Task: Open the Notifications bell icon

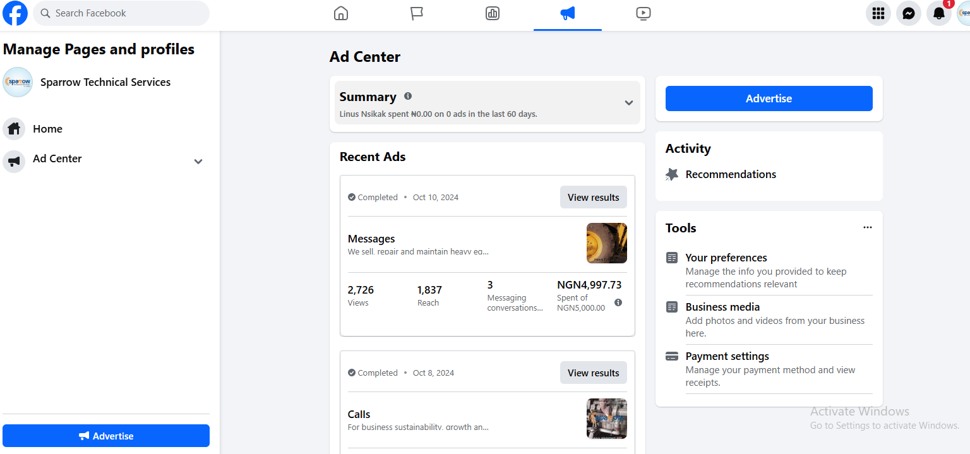Action: pyautogui.click(x=938, y=13)
